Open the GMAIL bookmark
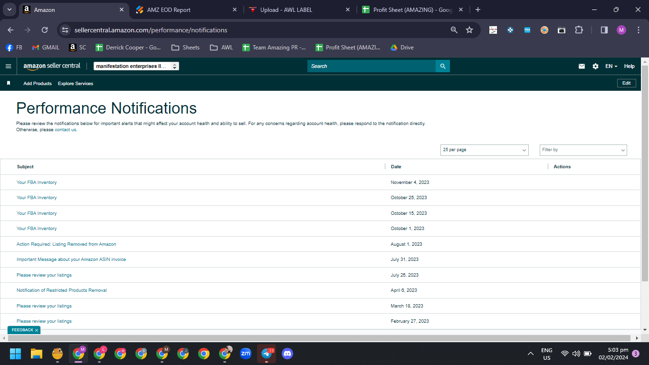The width and height of the screenshot is (649, 365). (x=46, y=48)
